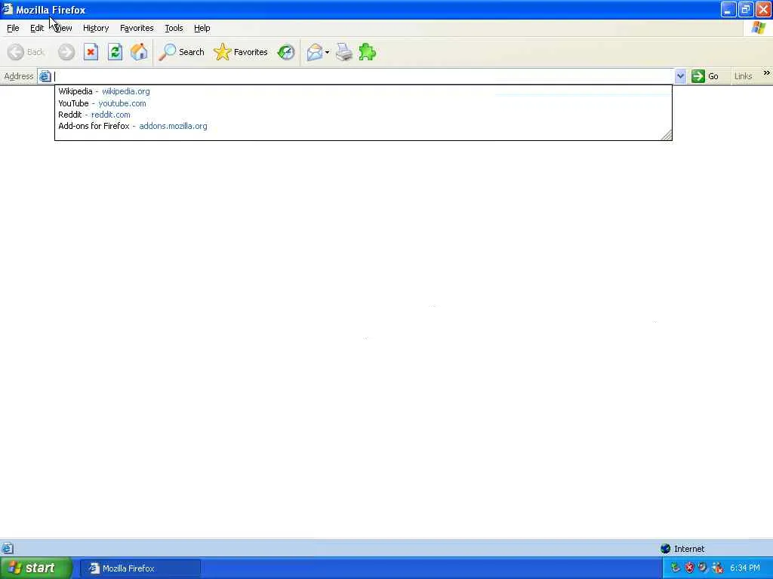Open the Tools menu
This screenshot has width=773, height=579.
174,28
